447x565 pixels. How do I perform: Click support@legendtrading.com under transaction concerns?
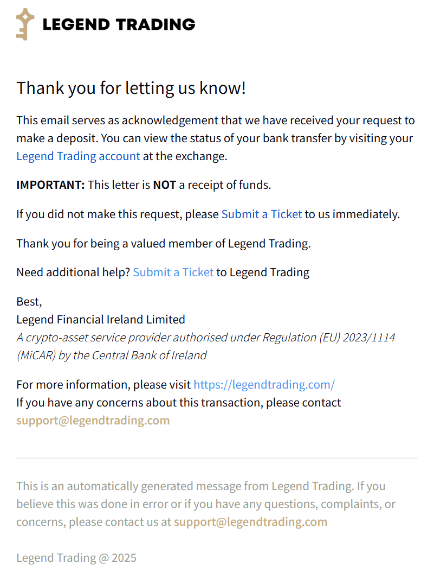[93, 420]
